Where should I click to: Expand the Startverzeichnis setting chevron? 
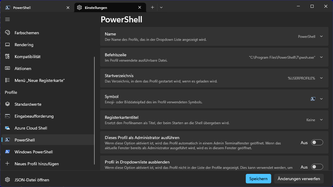[x=321, y=78]
